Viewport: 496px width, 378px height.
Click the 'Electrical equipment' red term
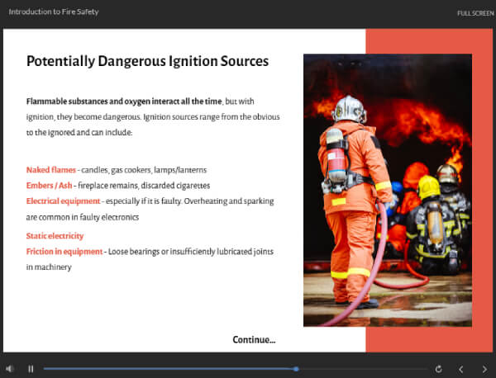(63, 201)
